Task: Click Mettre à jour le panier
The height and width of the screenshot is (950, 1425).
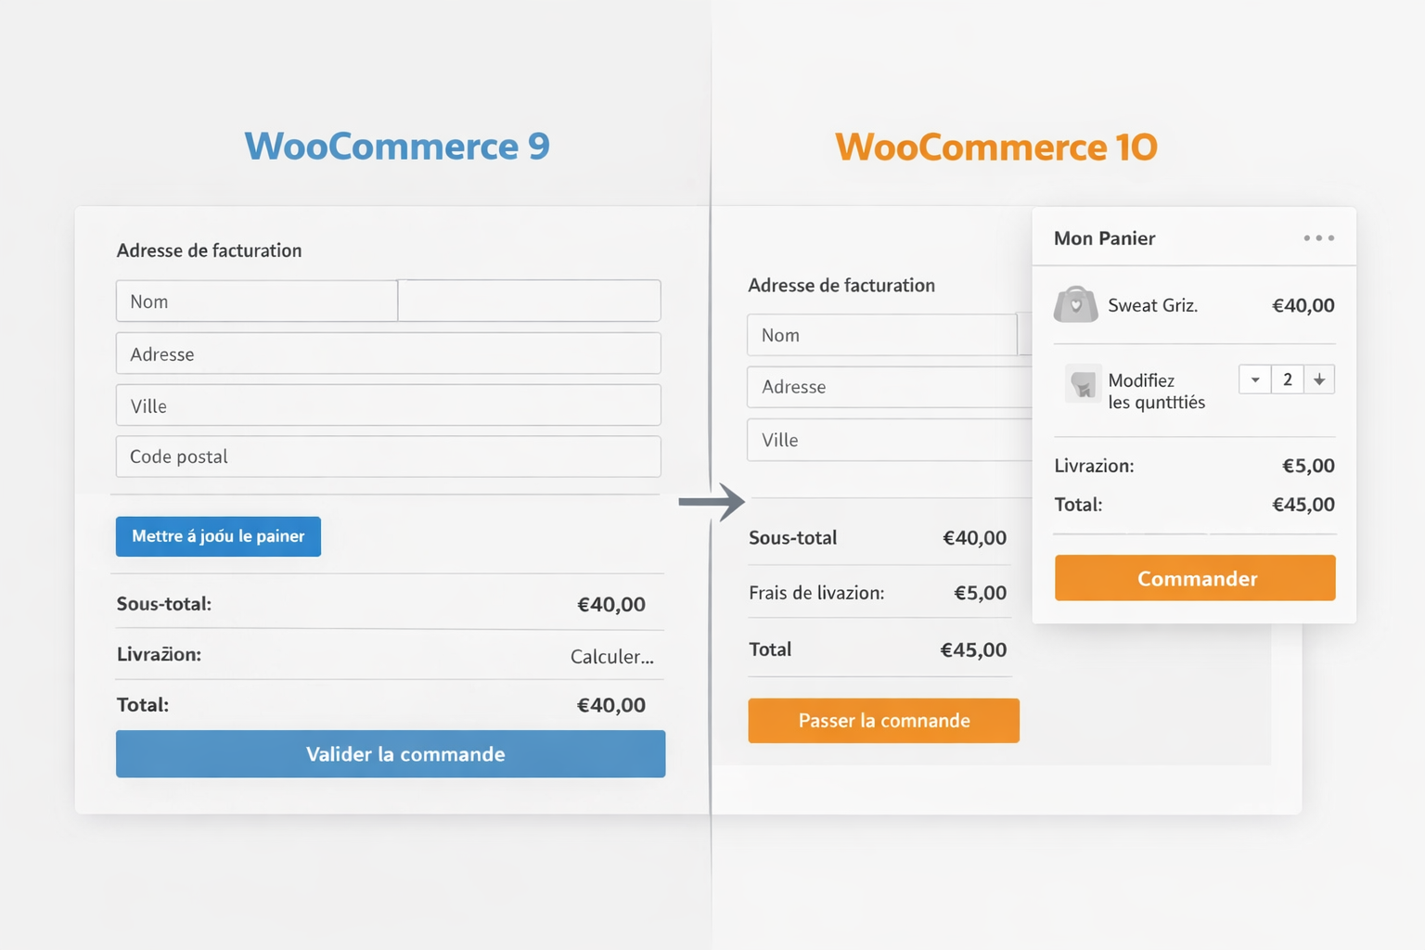Action: click(217, 536)
